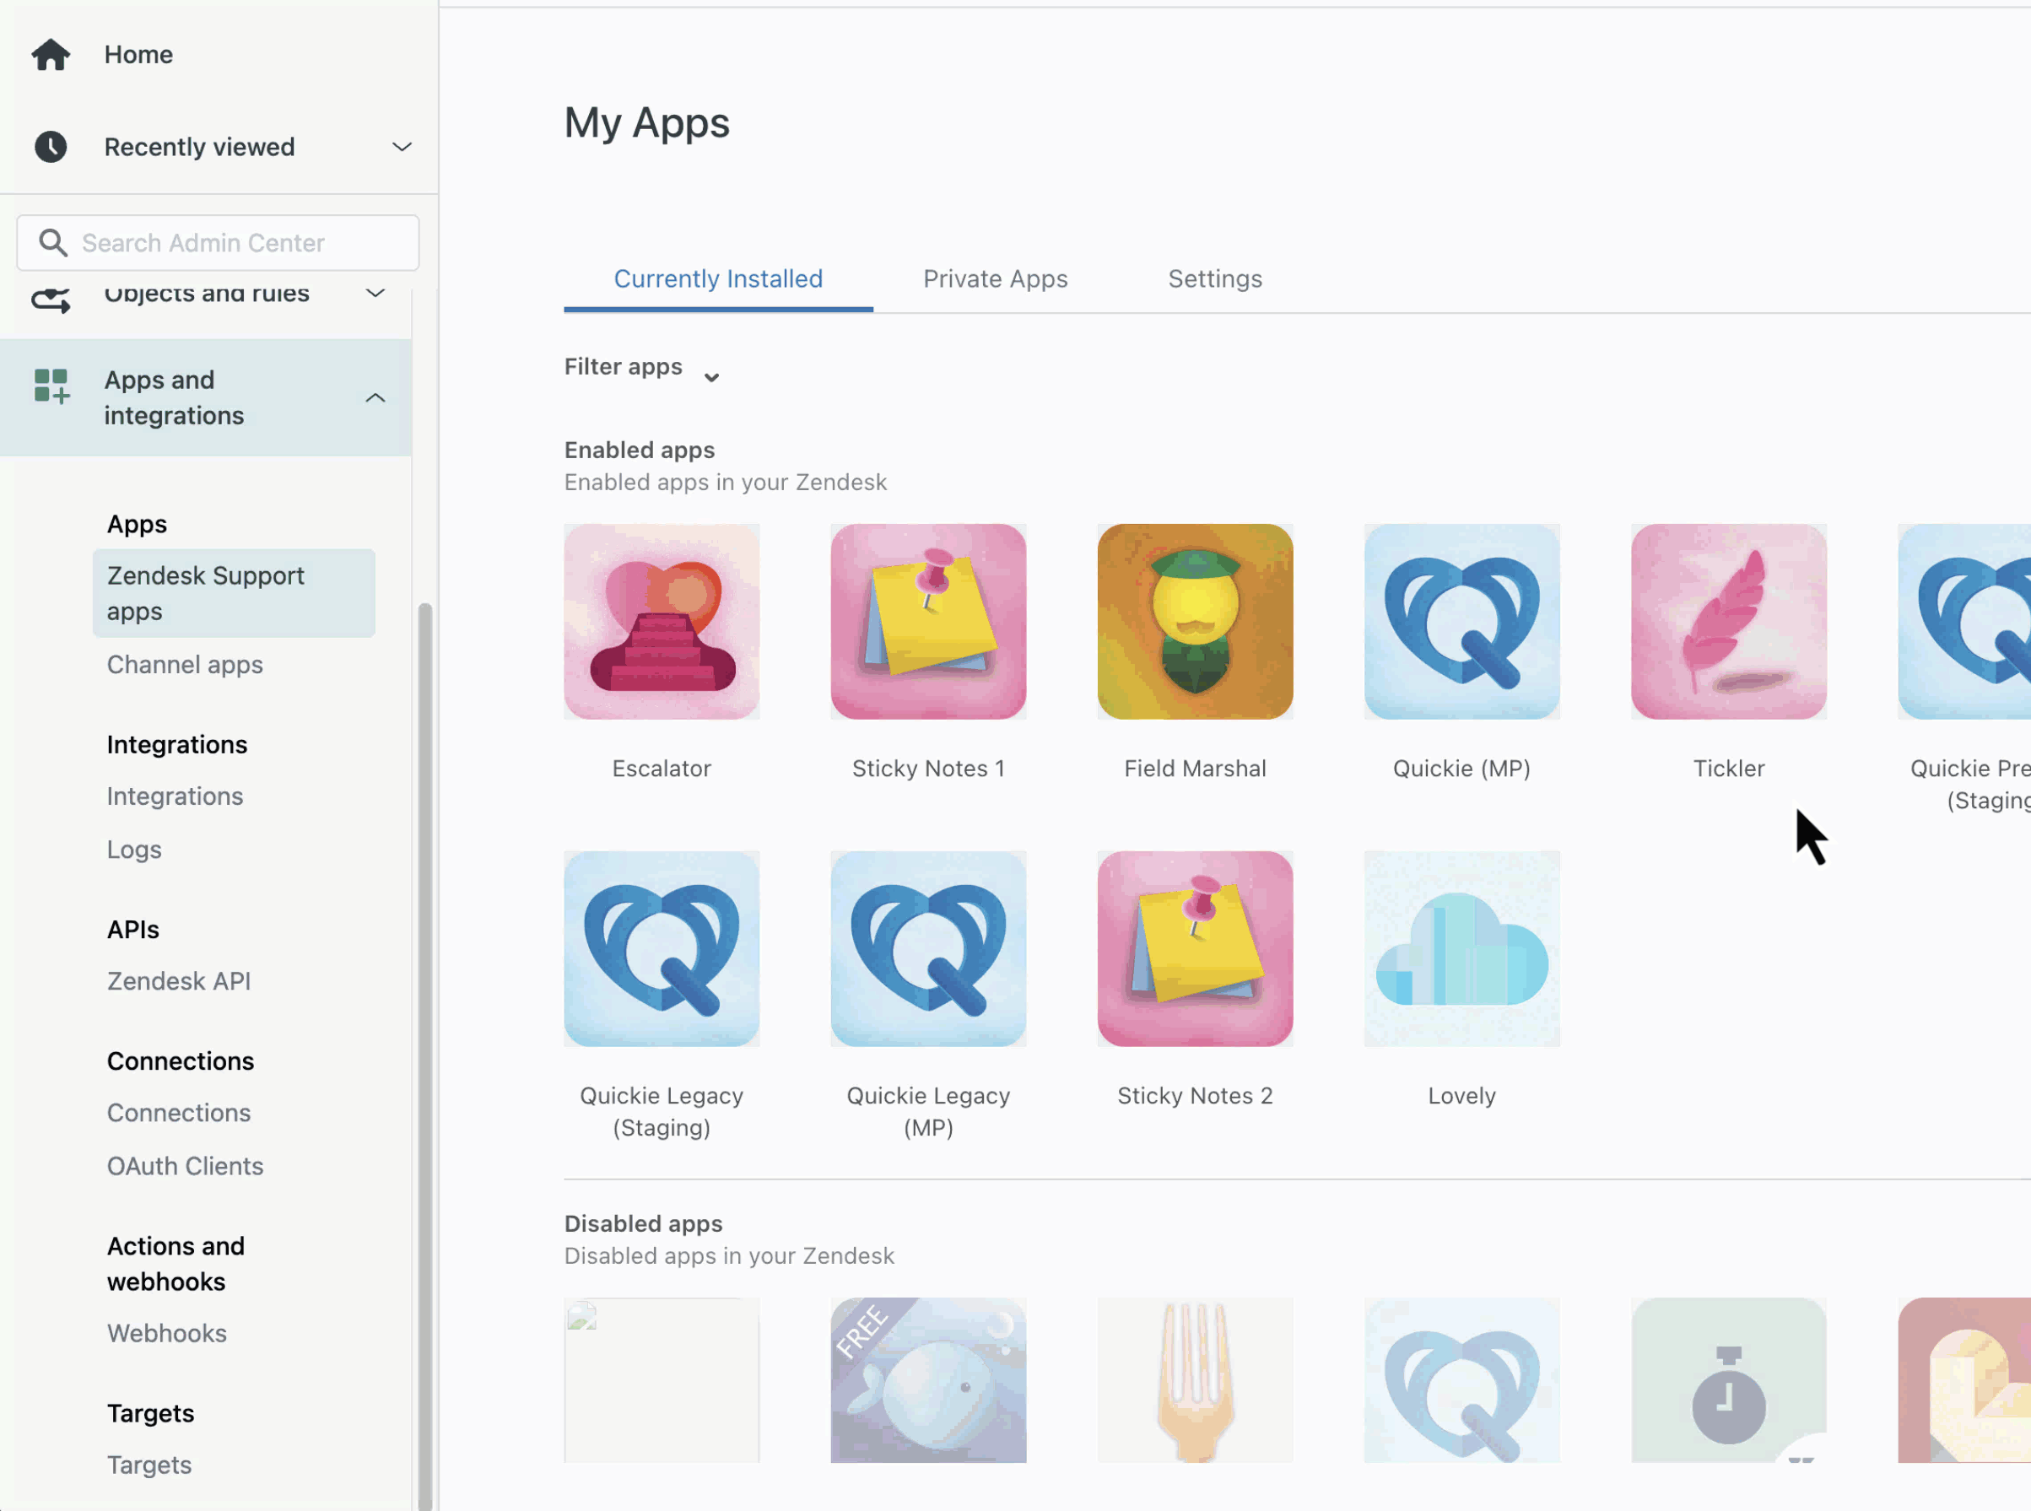Viewport: 2031px width, 1511px height.
Task: Click the Escalator app name label
Action: click(x=662, y=769)
